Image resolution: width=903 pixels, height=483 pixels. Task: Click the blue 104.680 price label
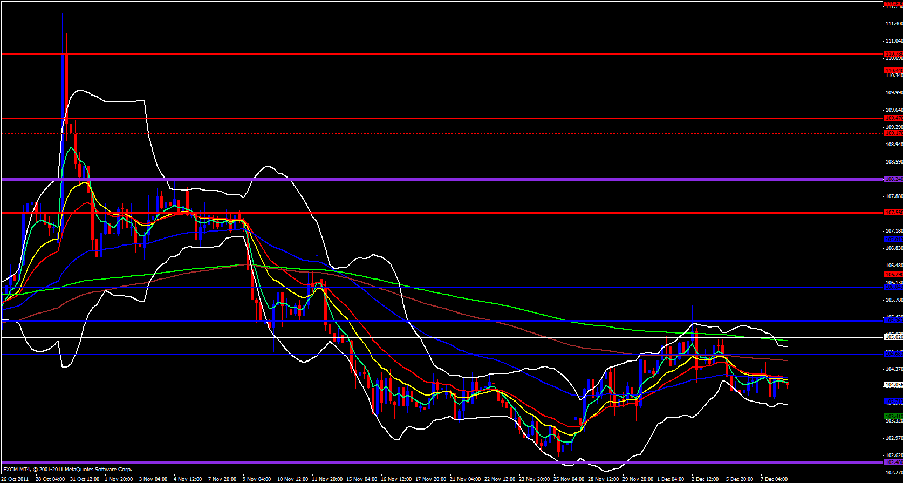(893, 354)
